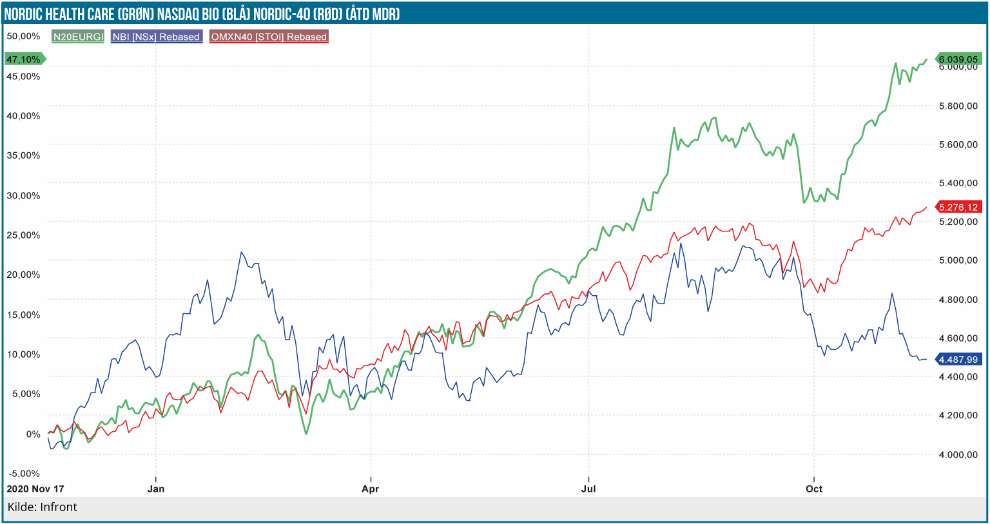990x524 pixels.
Task: Click the blue 4.487,99 price tag
Action: pos(958,360)
